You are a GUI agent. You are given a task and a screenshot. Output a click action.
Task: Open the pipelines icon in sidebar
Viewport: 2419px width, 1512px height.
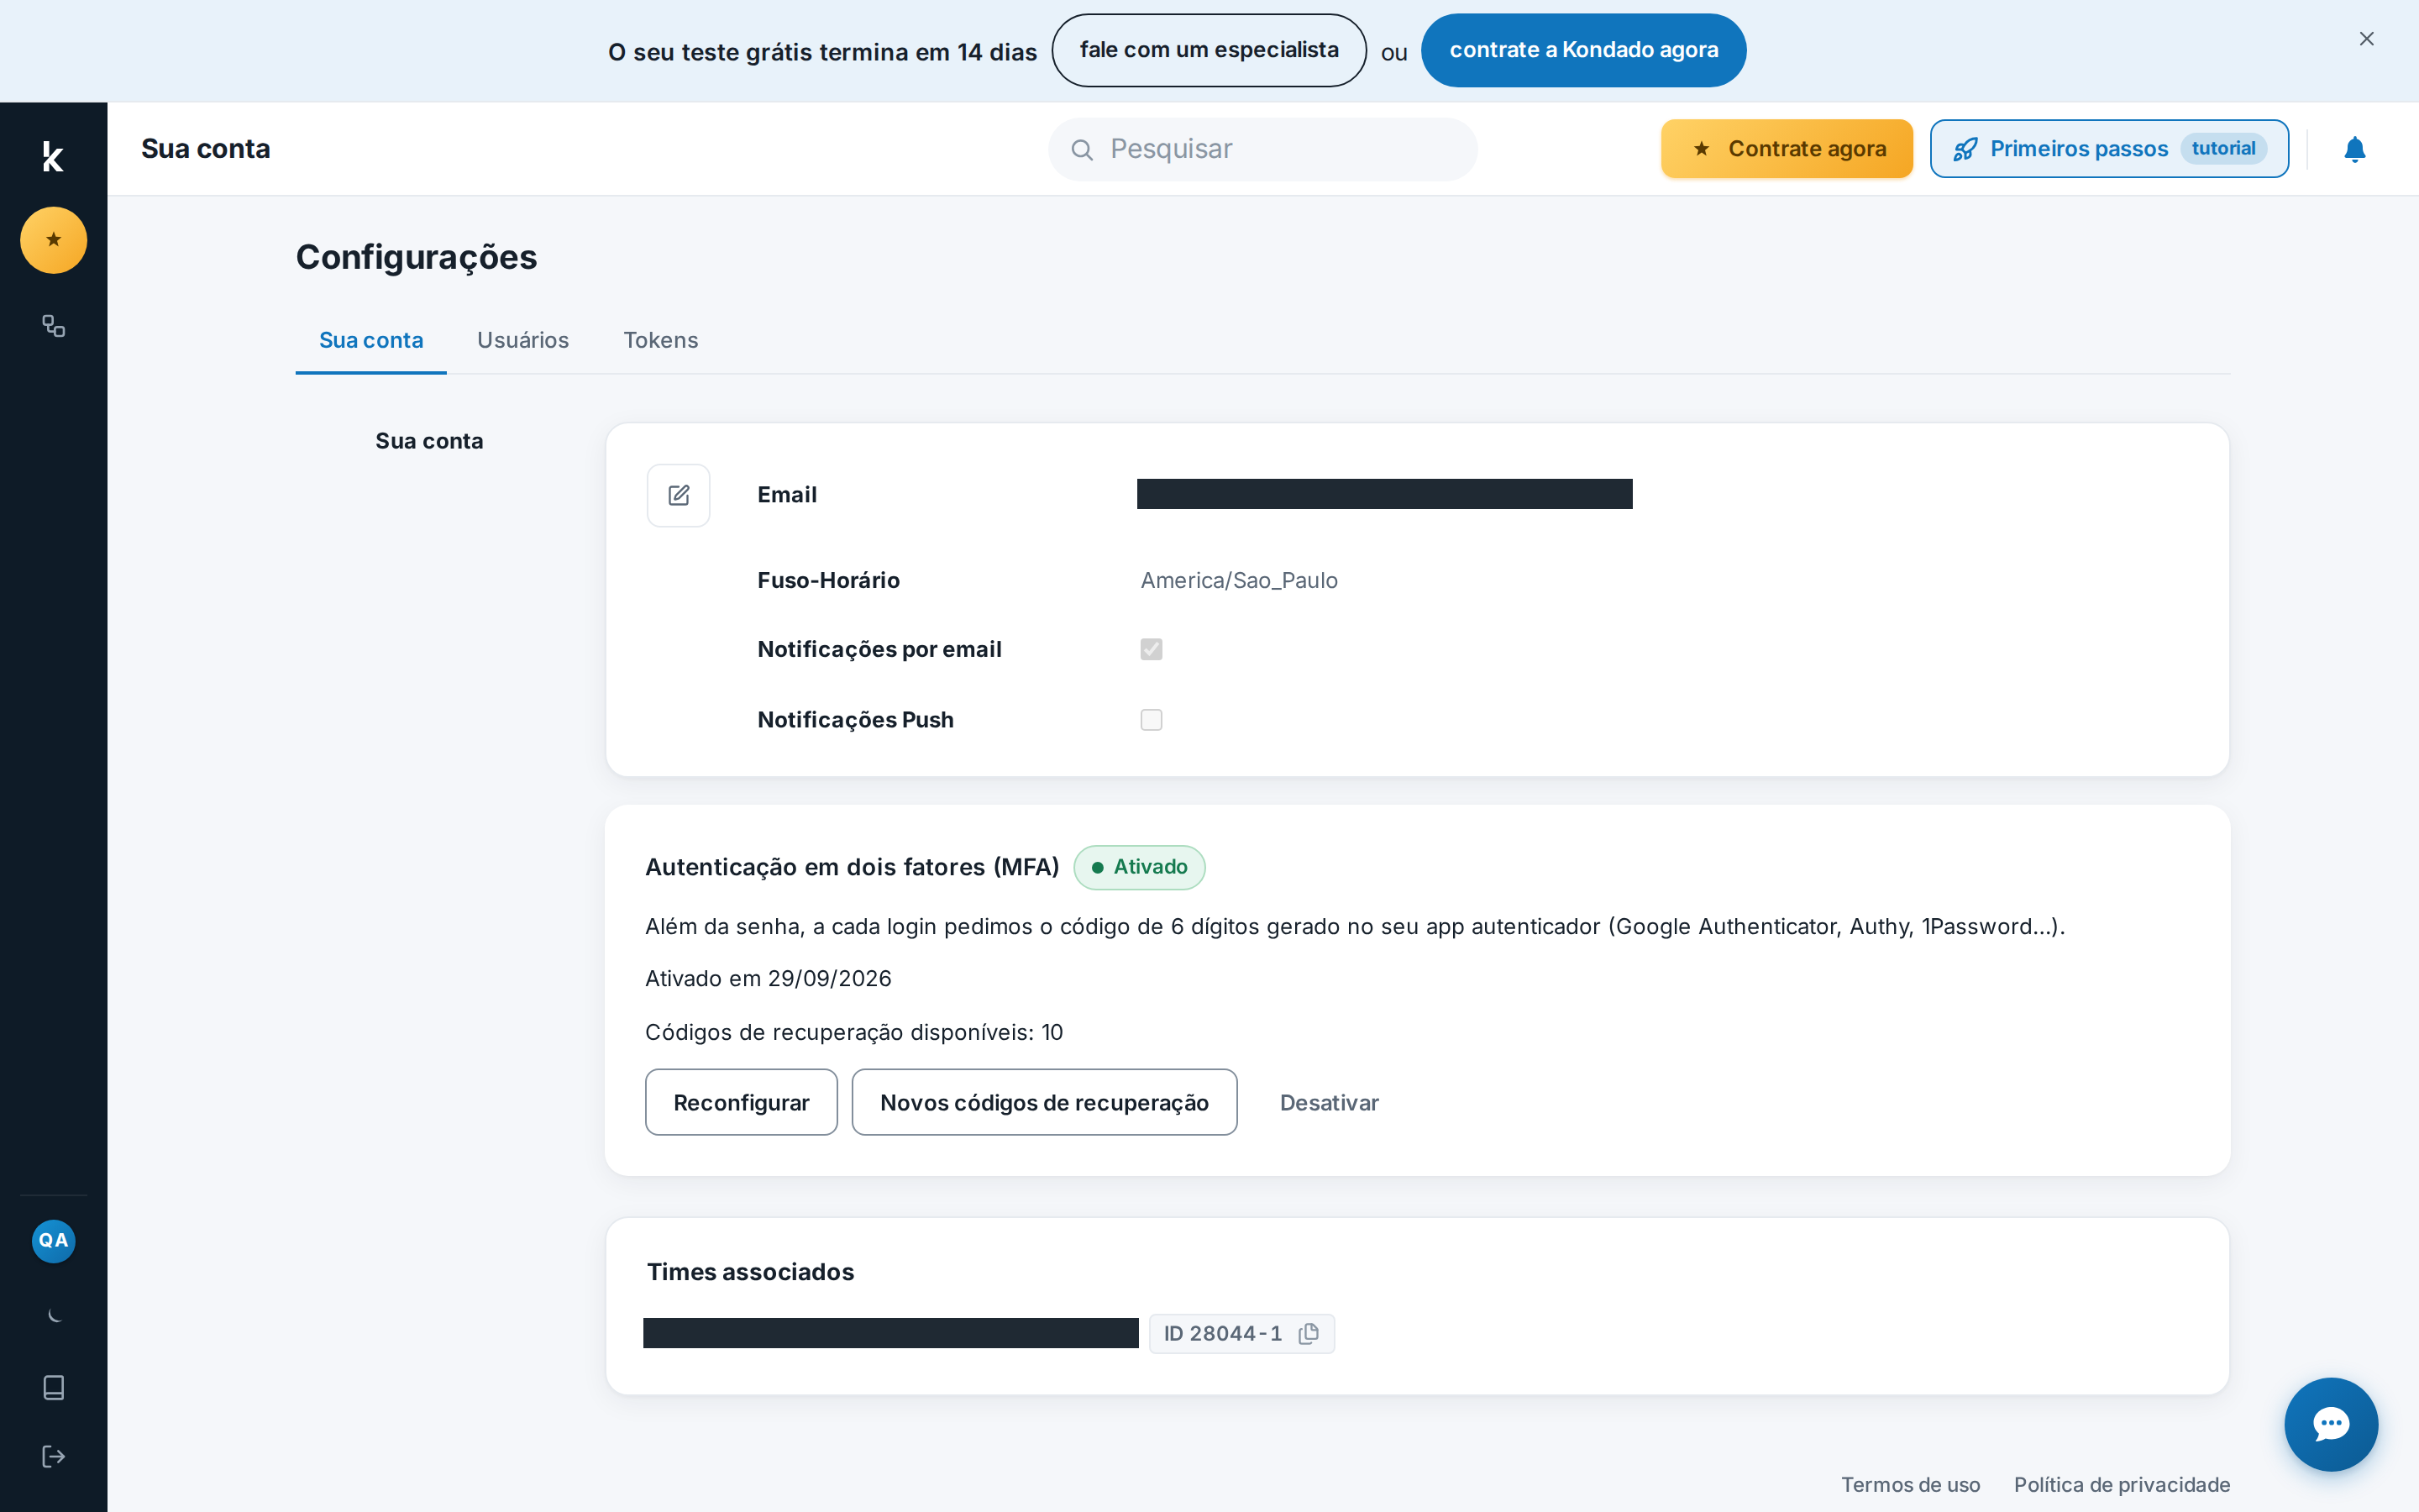[54, 326]
